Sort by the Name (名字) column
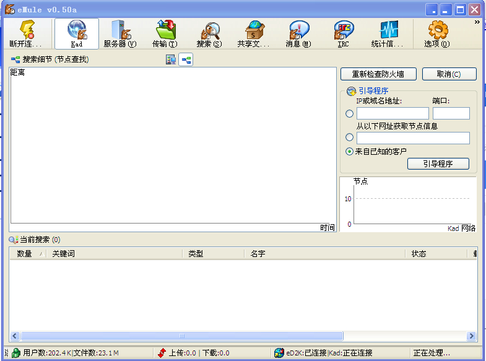Screen dimensions: 486x361 coord(325,254)
